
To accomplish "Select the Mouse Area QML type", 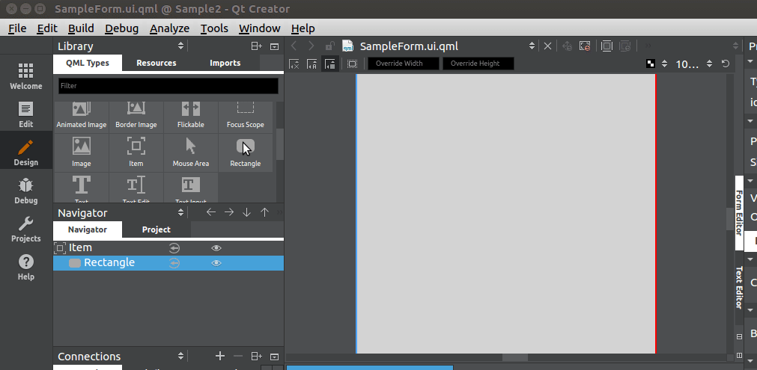I will point(191,152).
